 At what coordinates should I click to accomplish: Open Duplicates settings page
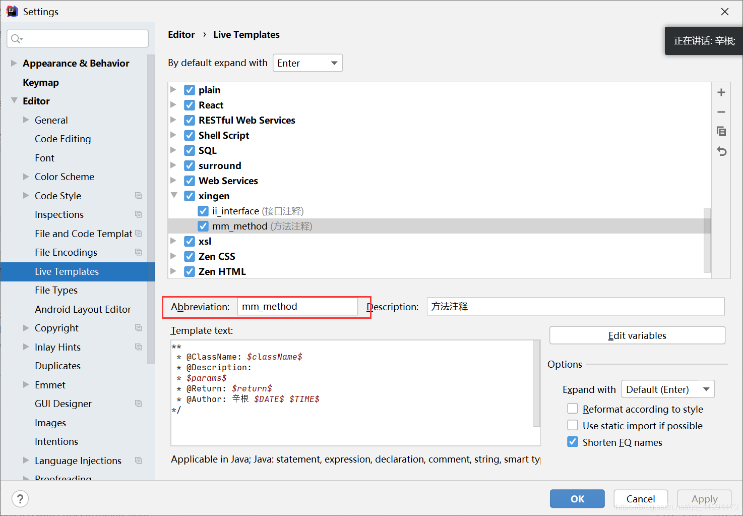click(x=57, y=366)
